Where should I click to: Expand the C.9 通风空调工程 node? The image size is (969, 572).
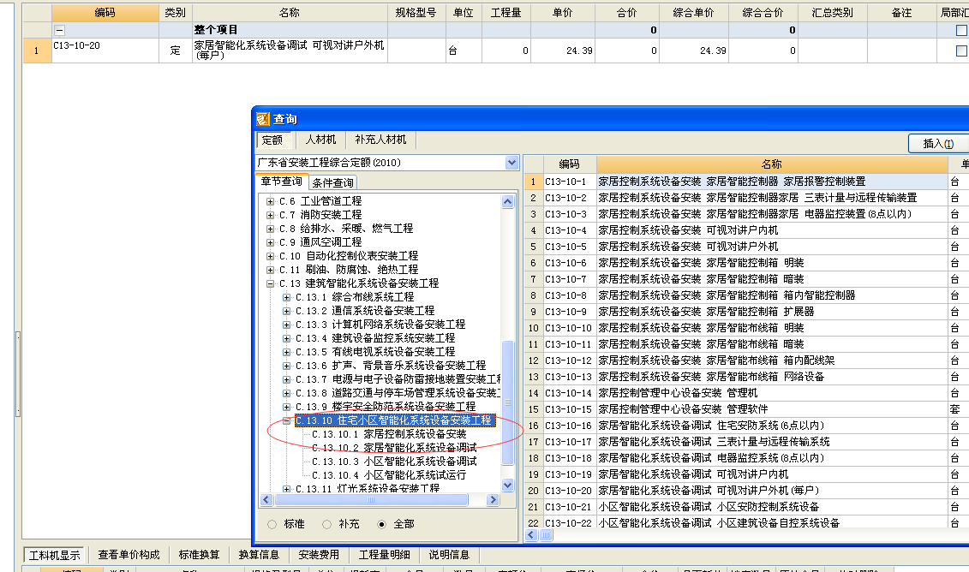270,242
